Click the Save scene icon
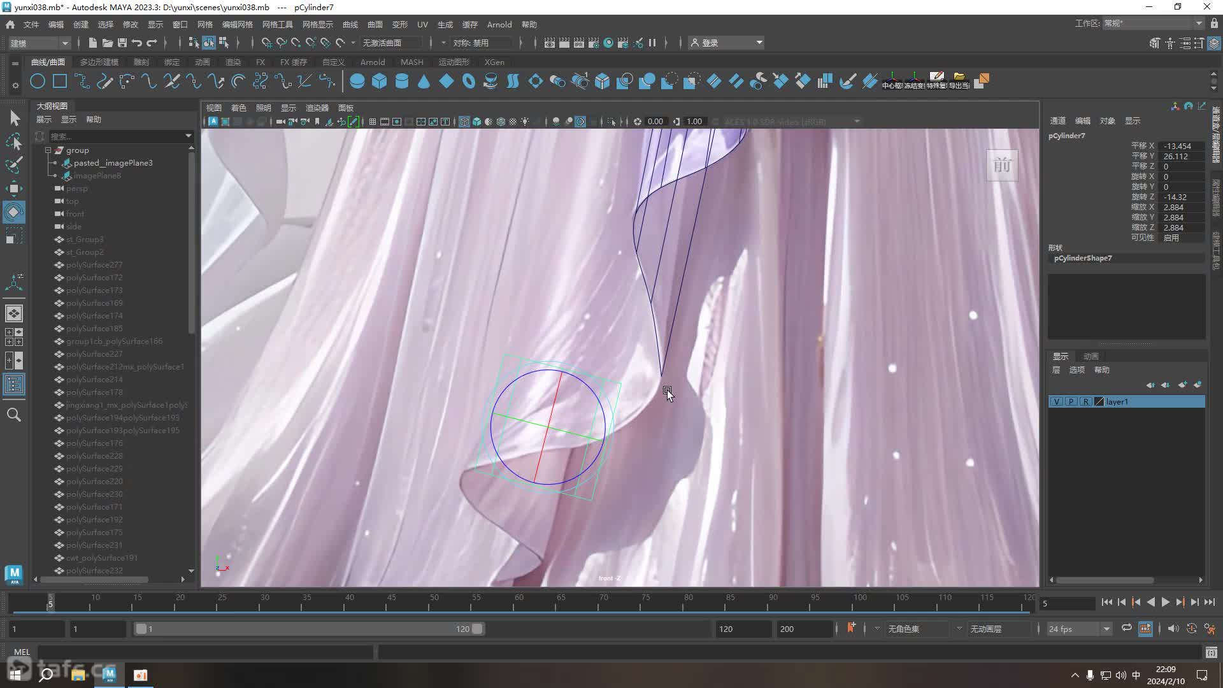Image resolution: width=1223 pixels, height=688 pixels. coord(122,43)
